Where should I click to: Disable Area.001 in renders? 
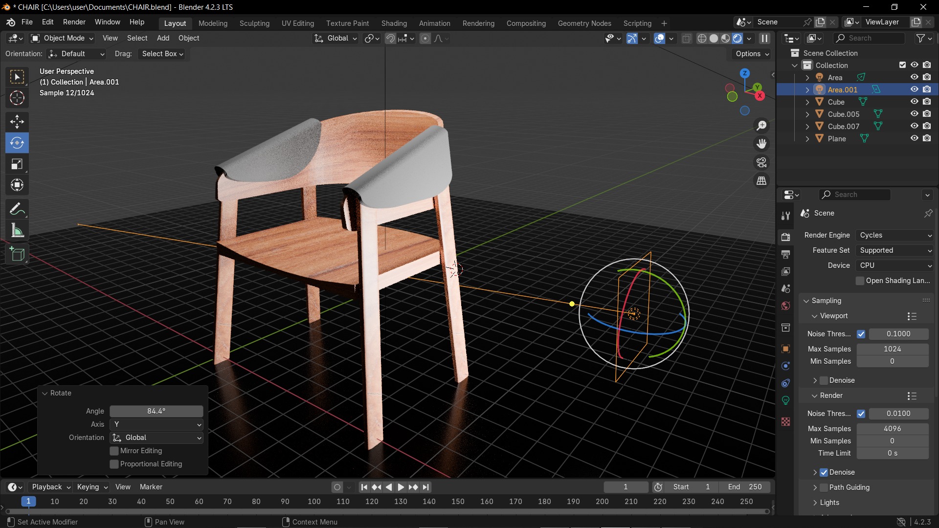point(927,89)
